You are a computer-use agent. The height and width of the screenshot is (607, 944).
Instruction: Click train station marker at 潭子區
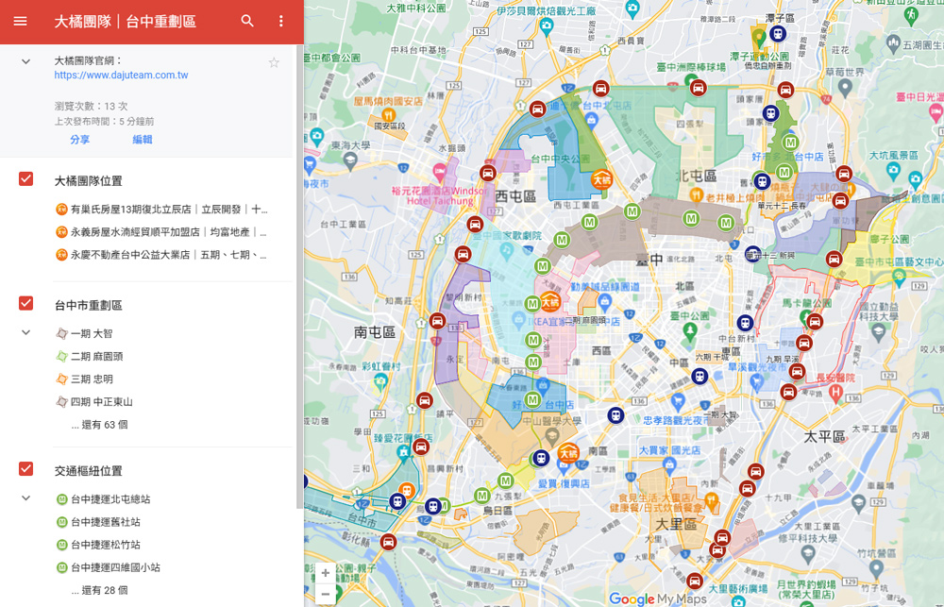(777, 34)
